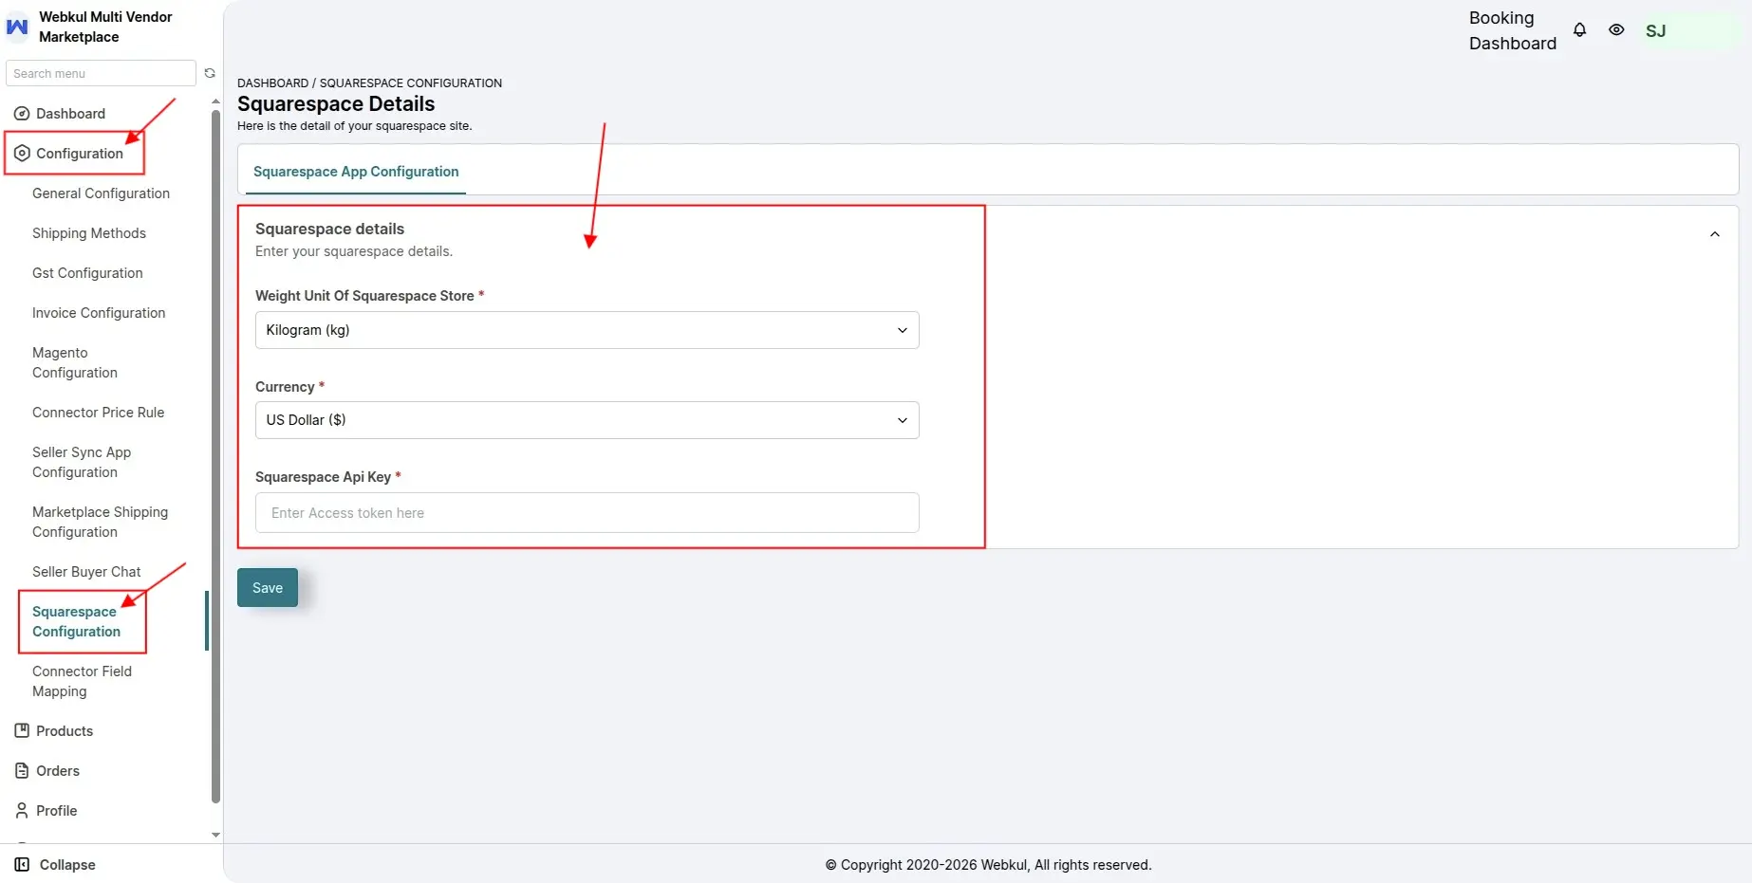
Task: Click the SQUARESPACE CONFIGURATION breadcrumb text
Action: tap(411, 83)
